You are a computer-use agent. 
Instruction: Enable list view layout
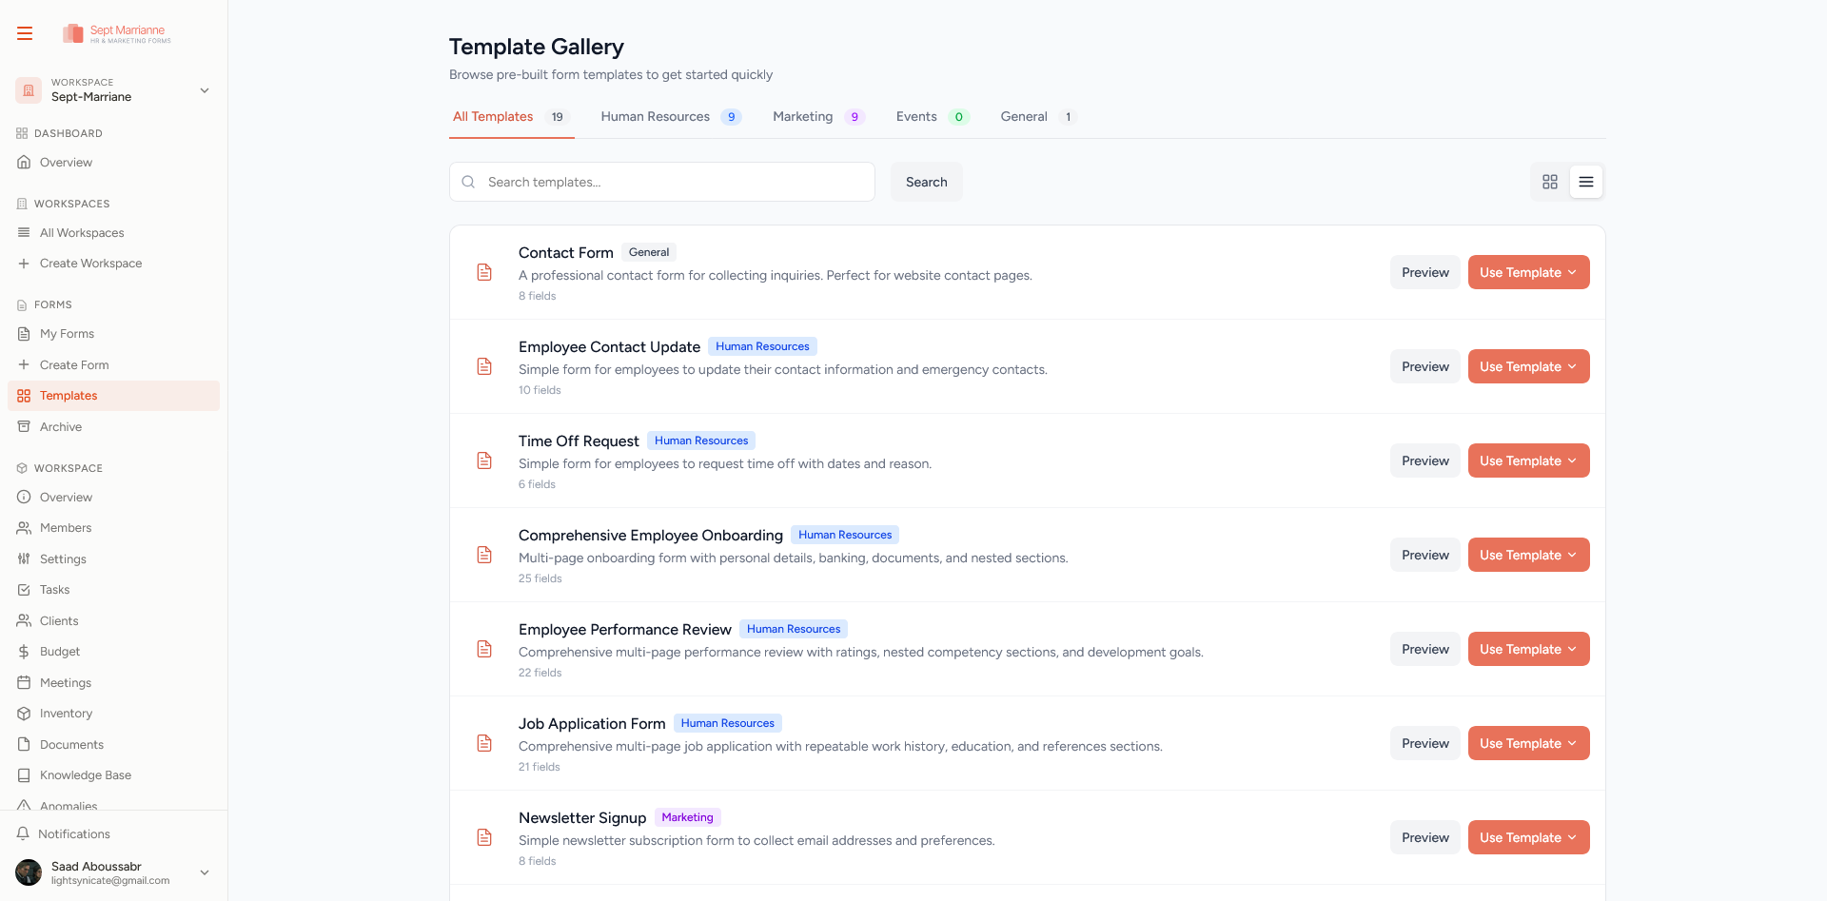click(x=1585, y=182)
